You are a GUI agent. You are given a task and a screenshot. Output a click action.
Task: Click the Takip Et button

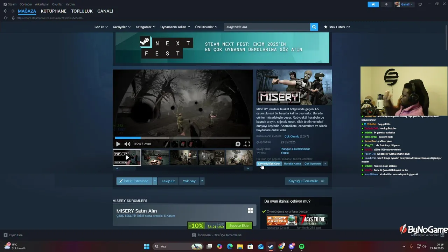tap(168, 181)
